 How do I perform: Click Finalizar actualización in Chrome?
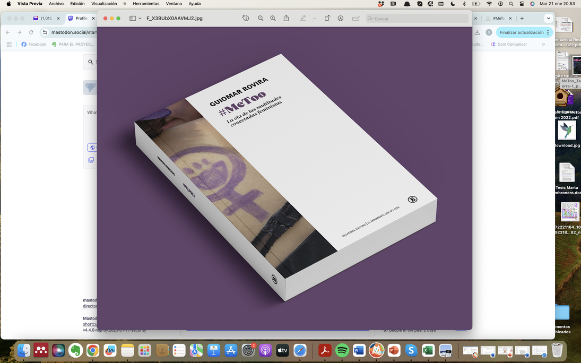[x=524, y=32]
